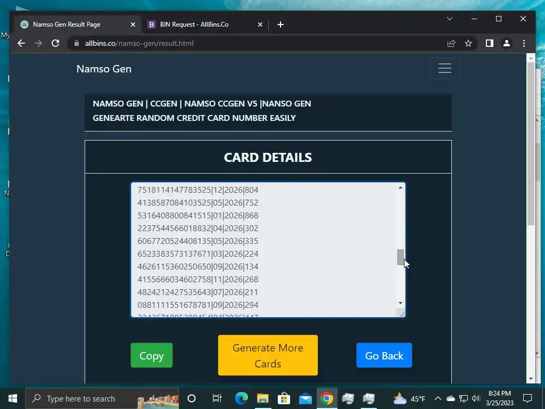This screenshot has width=545, height=409.
Task: Open the Chrome profile menu
Action: pyautogui.click(x=507, y=43)
